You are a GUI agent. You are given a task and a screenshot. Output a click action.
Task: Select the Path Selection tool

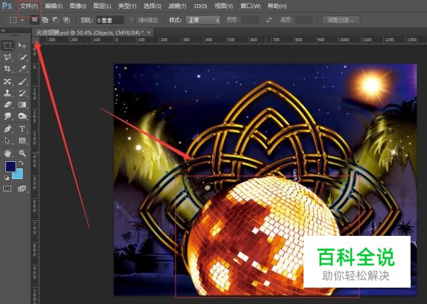8,140
